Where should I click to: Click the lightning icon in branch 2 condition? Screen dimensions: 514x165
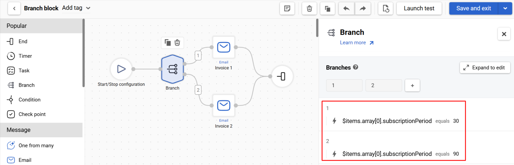[335, 154]
